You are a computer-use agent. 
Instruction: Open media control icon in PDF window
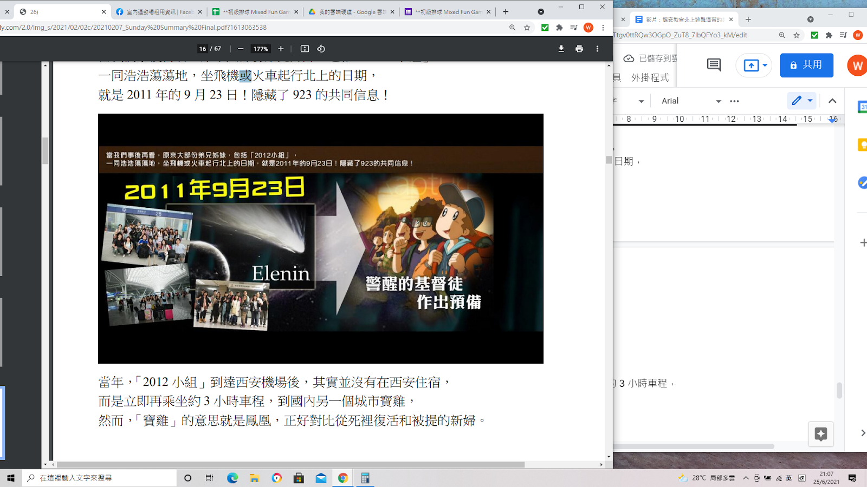pos(574,28)
